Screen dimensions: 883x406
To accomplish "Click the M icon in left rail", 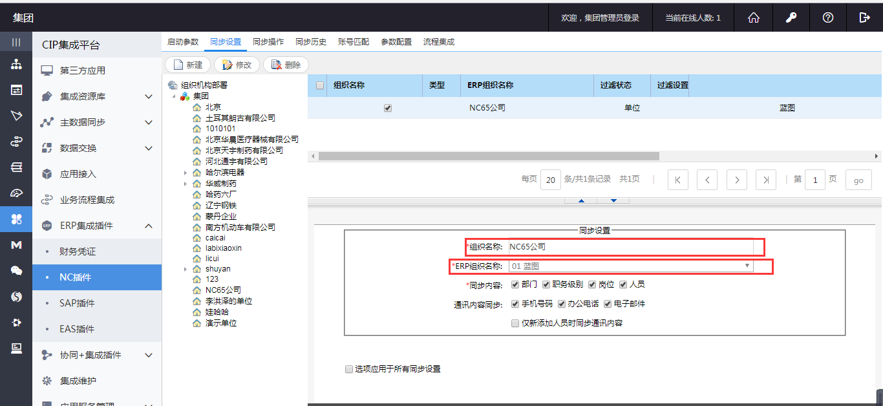I will point(16,245).
